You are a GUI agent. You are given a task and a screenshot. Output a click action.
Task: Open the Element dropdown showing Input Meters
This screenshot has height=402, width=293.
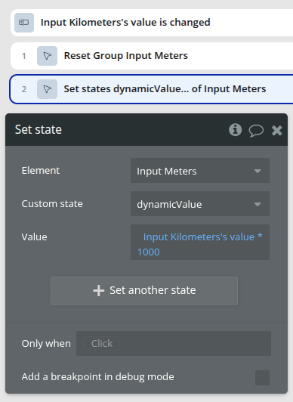pyautogui.click(x=200, y=171)
